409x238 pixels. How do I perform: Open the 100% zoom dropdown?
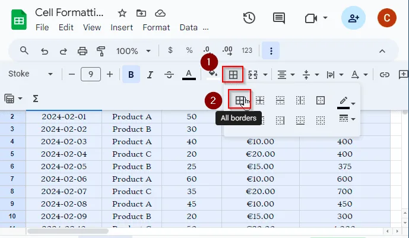pyautogui.click(x=134, y=51)
